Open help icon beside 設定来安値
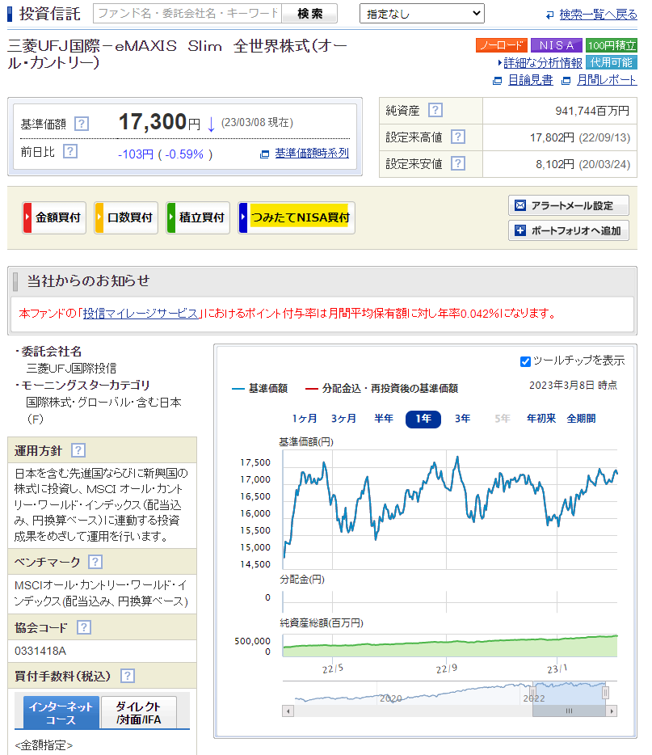Viewport: 652px width, 755px height. 458,164
